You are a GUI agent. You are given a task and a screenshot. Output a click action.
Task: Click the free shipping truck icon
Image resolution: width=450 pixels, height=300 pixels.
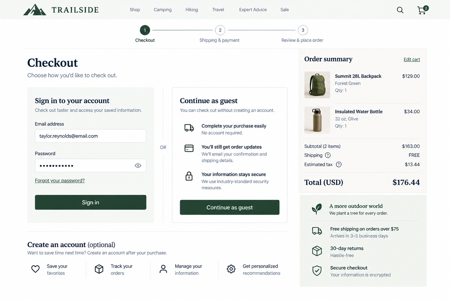click(317, 231)
